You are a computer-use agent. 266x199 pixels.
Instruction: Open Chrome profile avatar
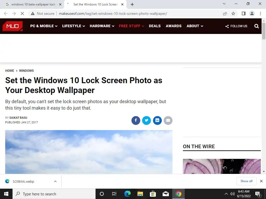coord(252,13)
